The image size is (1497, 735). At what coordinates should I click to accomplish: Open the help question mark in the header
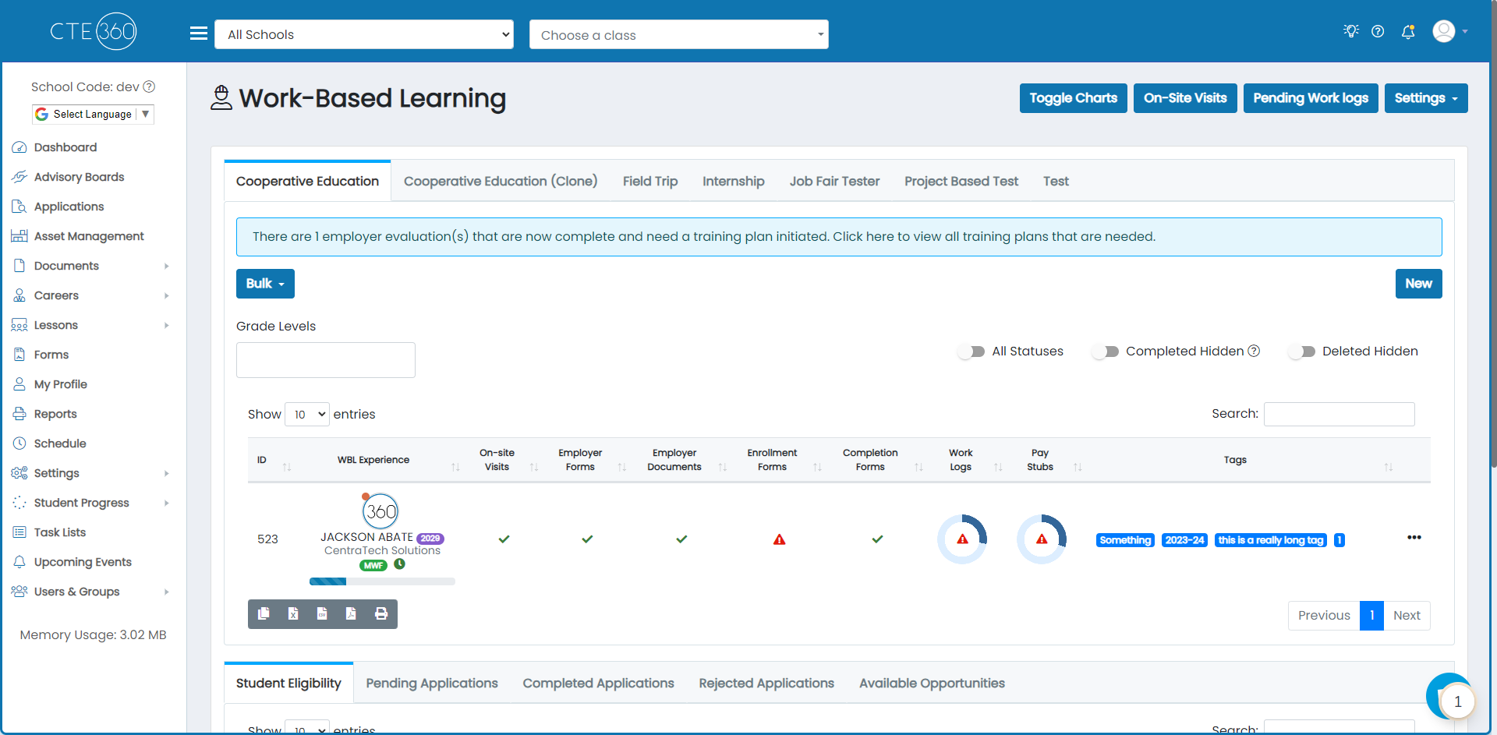1378,31
